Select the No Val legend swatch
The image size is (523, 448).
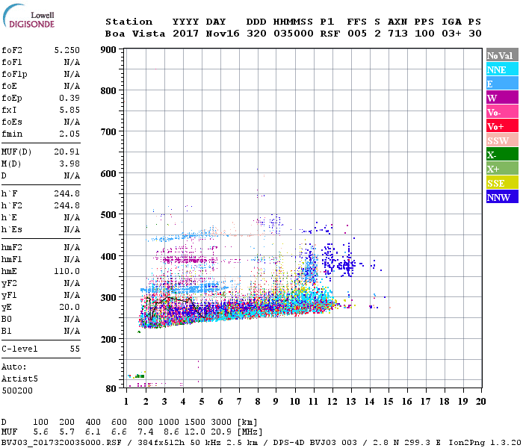pos(502,55)
